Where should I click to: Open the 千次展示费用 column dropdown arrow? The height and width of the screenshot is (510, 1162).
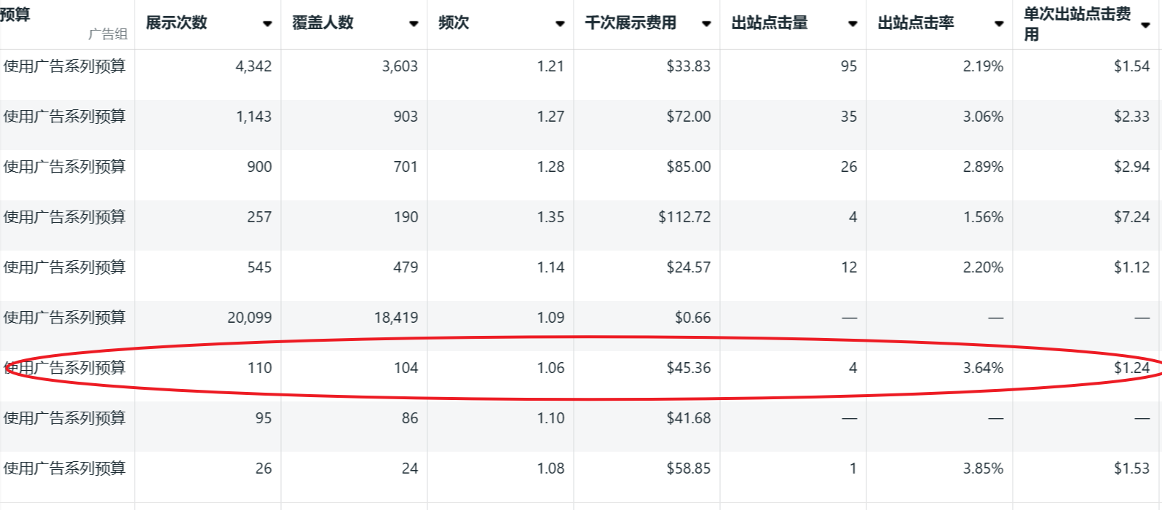click(706, 24)
